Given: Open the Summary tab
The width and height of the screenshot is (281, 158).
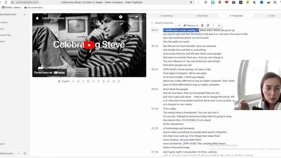Looking at the screenshot, I should tap(166, 16).
